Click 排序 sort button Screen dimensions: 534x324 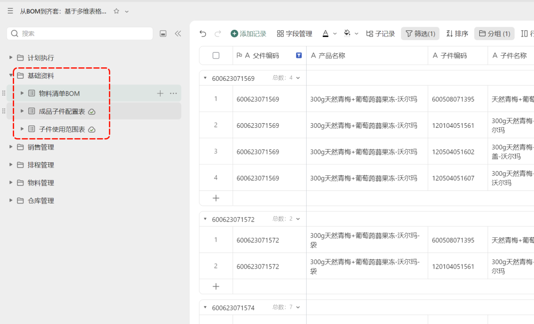[x=457, y=33]
